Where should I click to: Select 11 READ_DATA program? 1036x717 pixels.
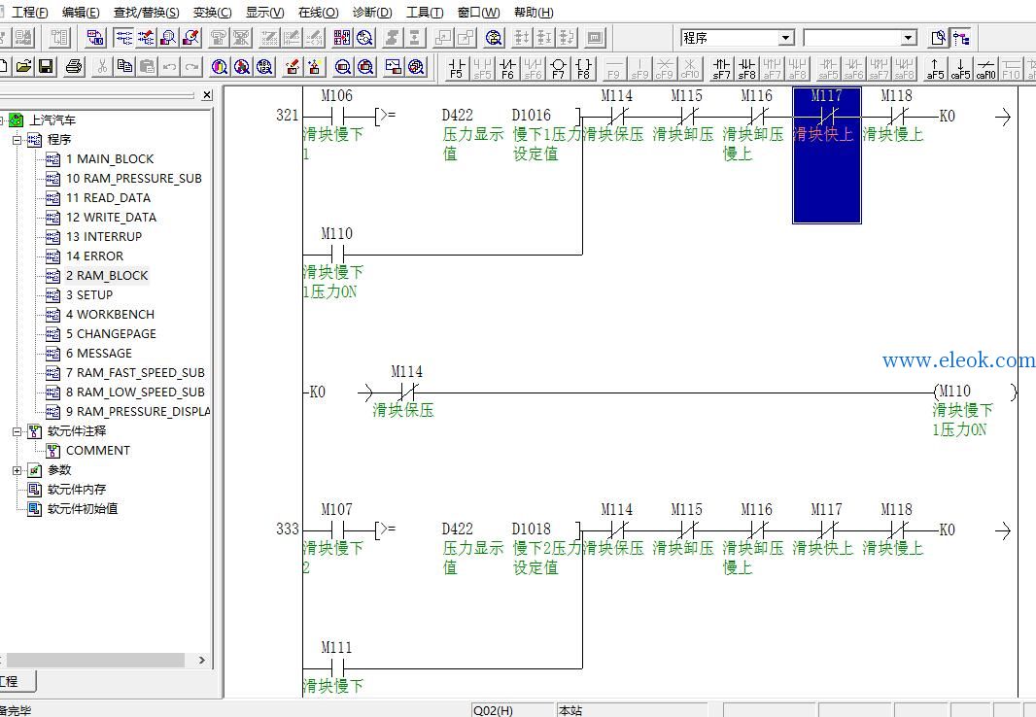point(108,198)
